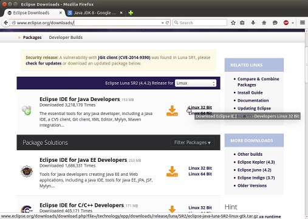Download Java Developers Linux 32 Bit
The height and width of the screenshot is (219, 308).
pos(200,108)
